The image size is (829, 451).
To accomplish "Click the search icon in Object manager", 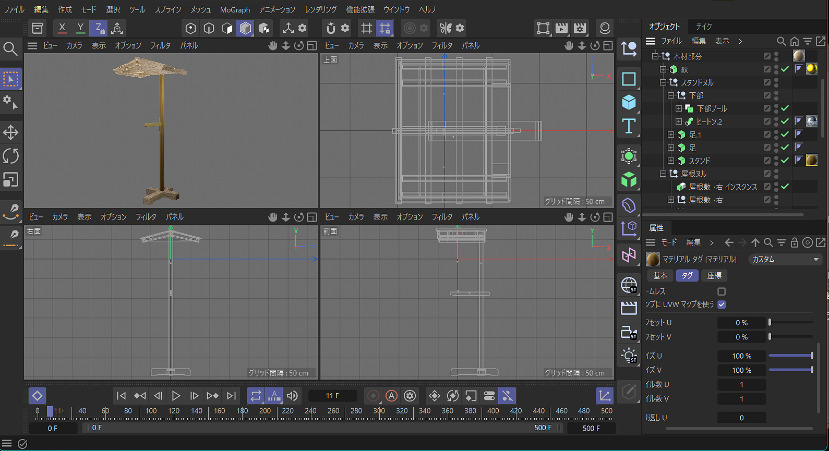I will pyautogui.click(x=781, y=41).
